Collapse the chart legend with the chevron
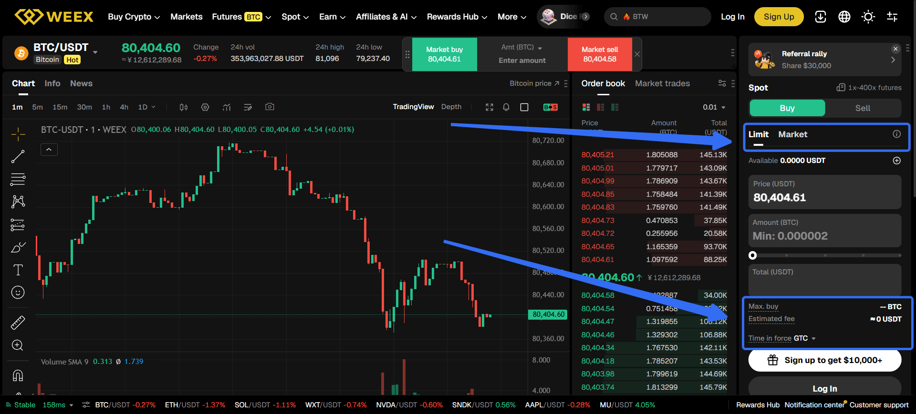 point(49,150)
